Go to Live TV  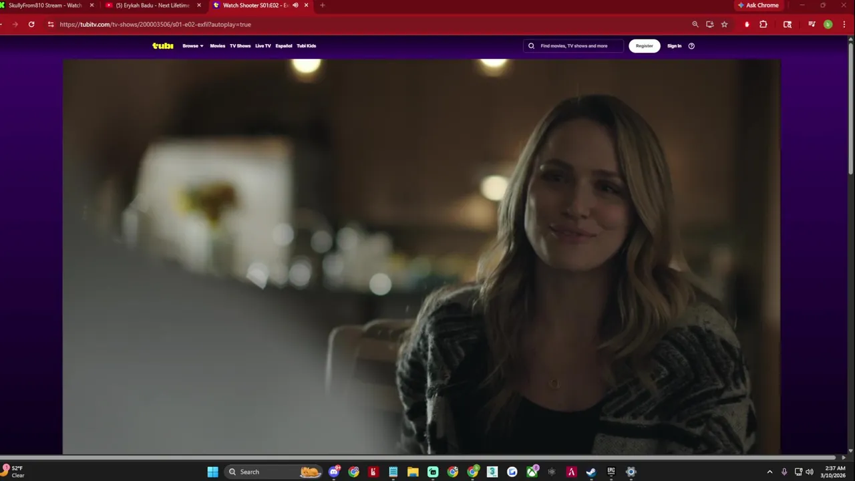coord(263,46)
